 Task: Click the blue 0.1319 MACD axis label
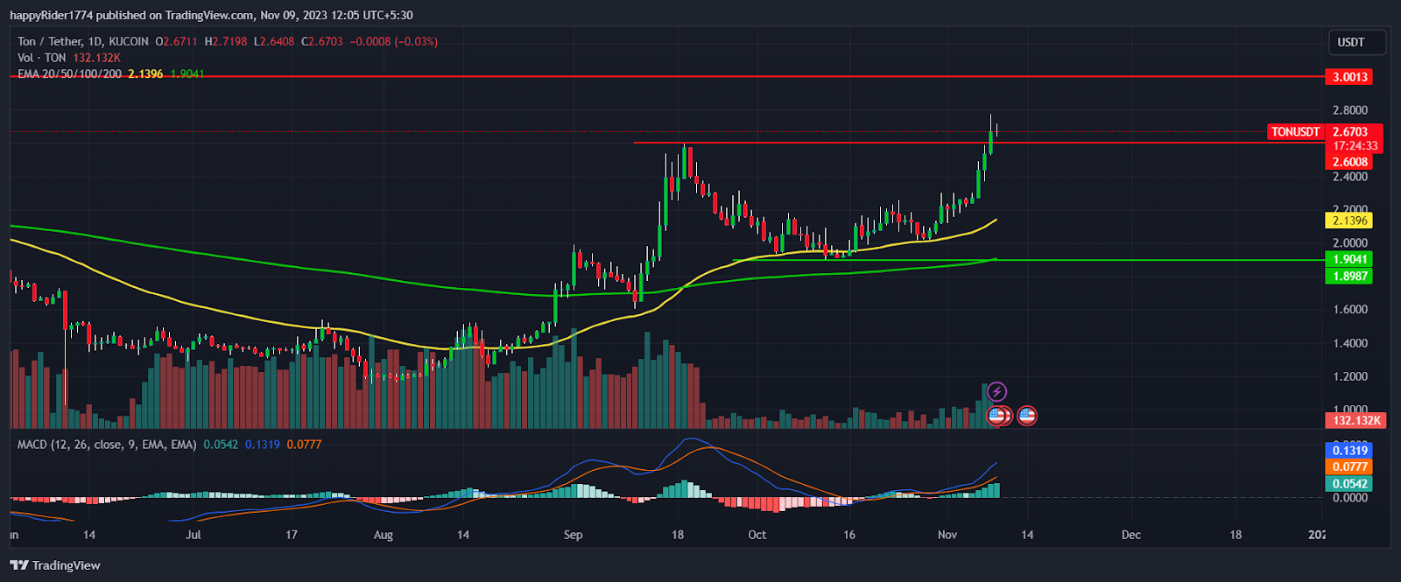point(1349,451)
